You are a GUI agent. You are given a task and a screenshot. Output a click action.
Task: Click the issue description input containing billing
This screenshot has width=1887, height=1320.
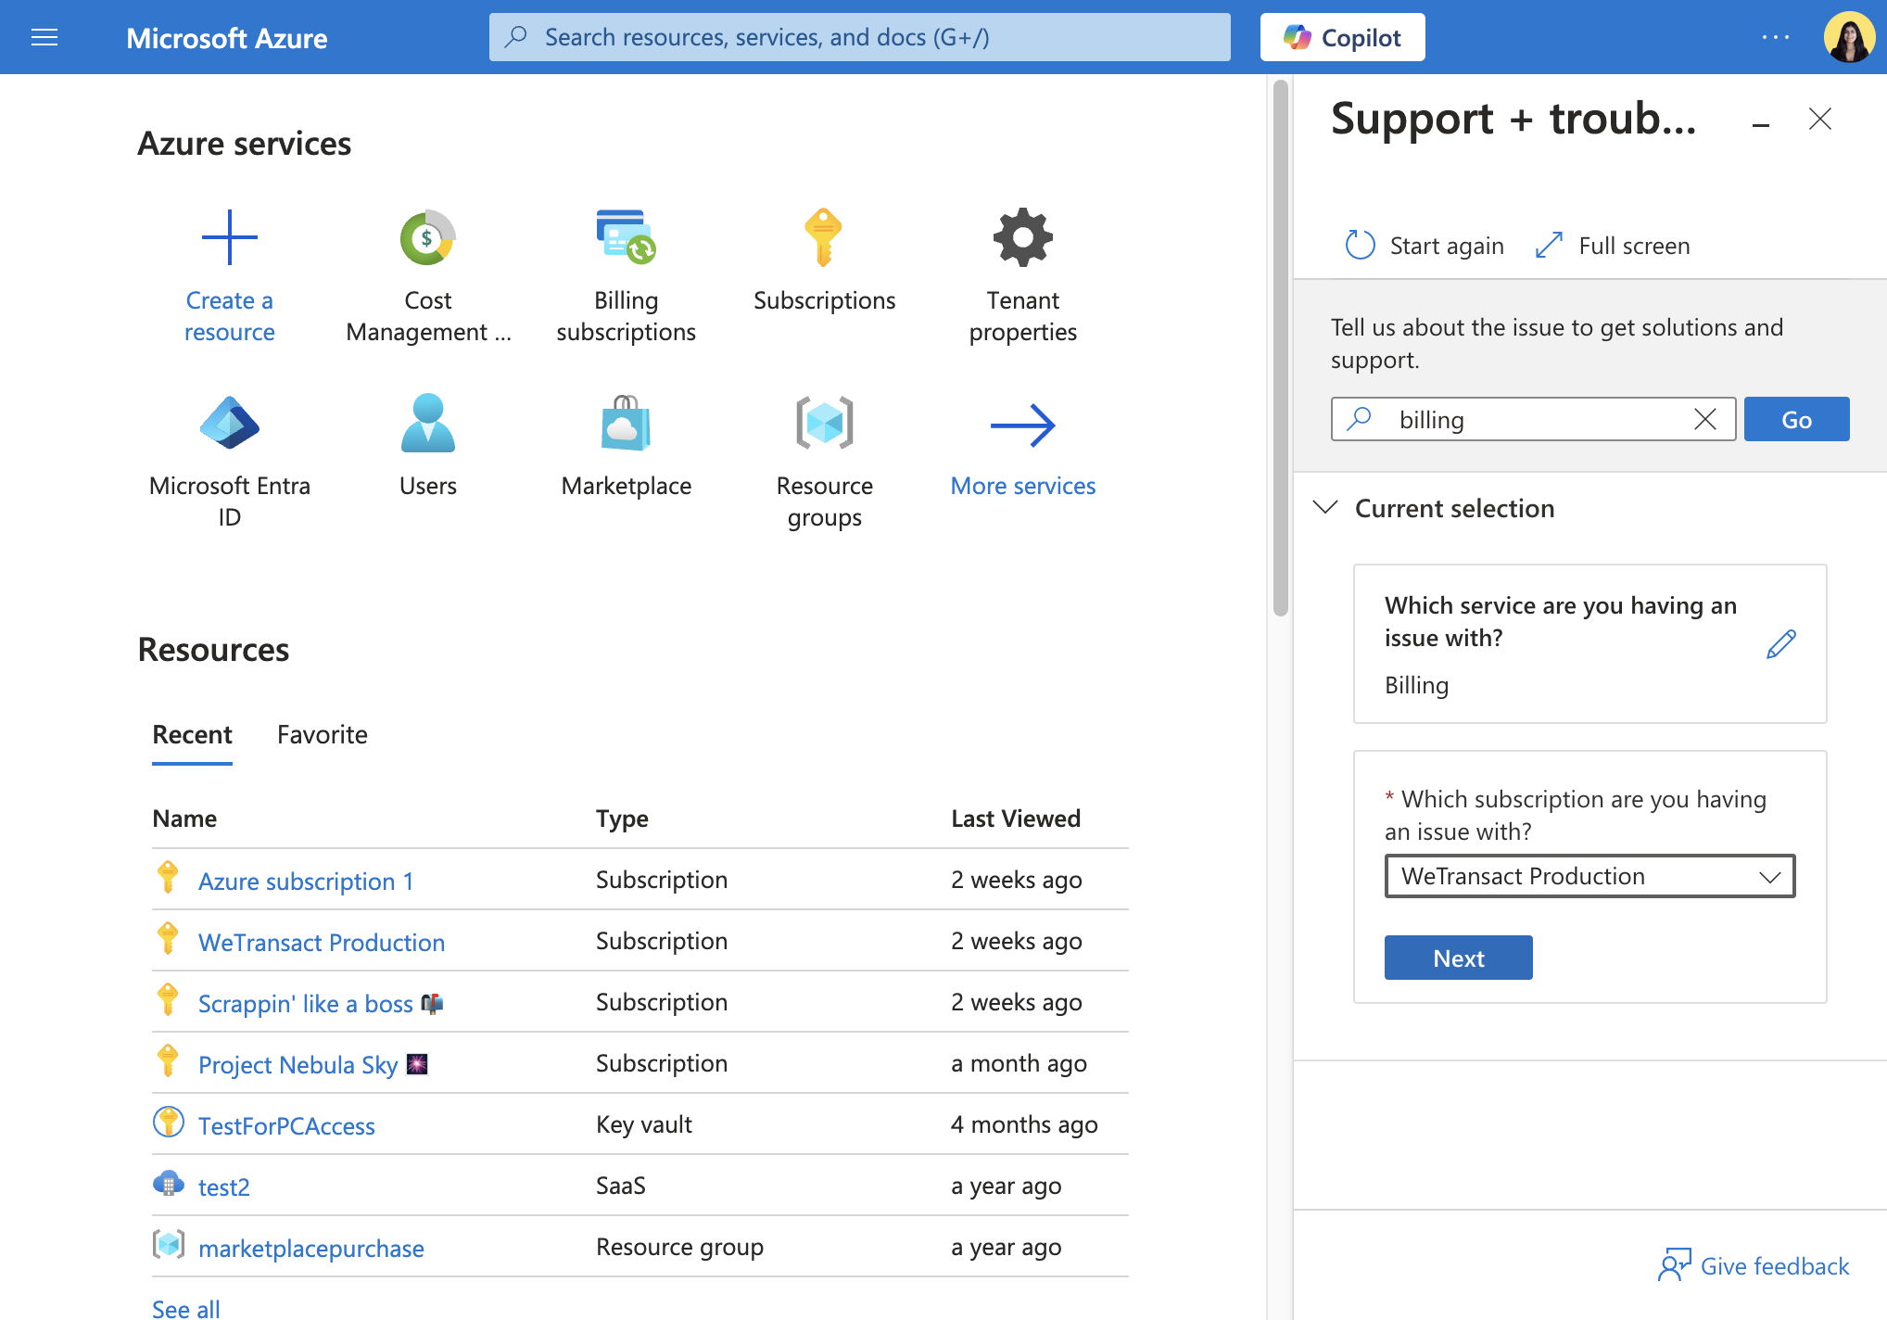(1533, 419)
